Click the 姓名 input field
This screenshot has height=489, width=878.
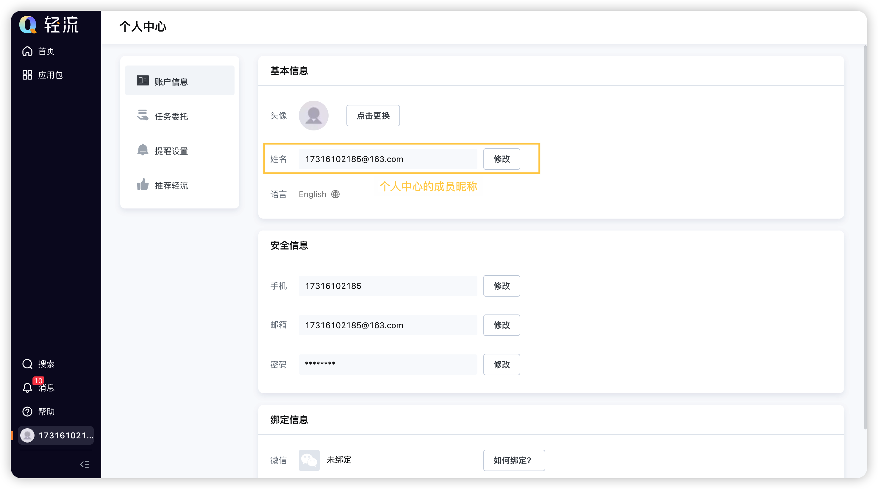388,159
